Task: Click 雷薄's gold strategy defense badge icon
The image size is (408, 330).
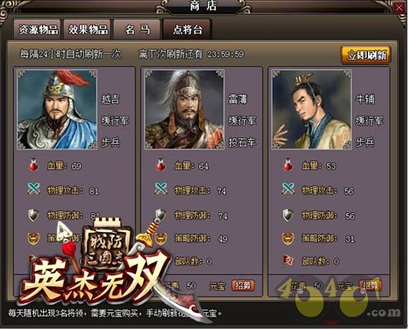Action: (x=161, y=239)
